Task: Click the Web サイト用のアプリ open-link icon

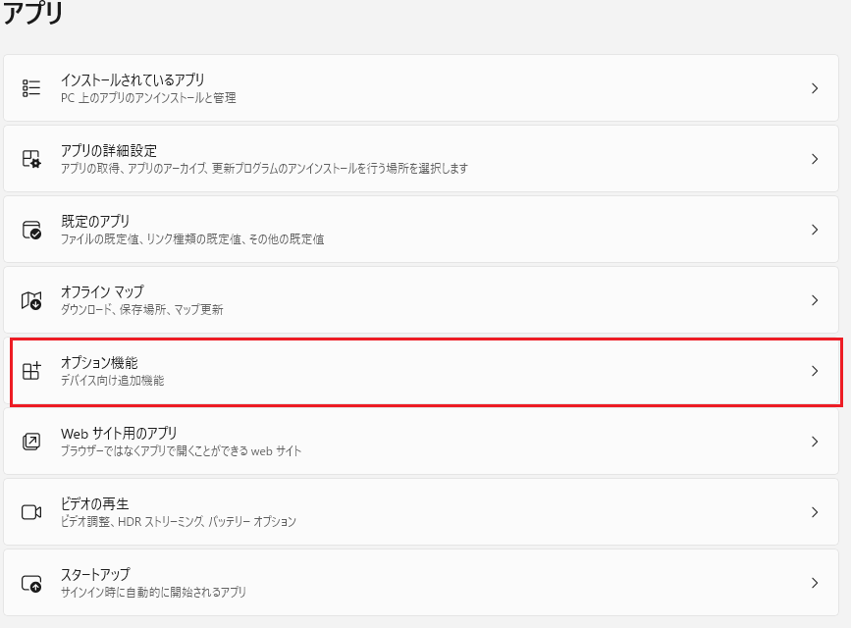Action: (x=31, y=442)
